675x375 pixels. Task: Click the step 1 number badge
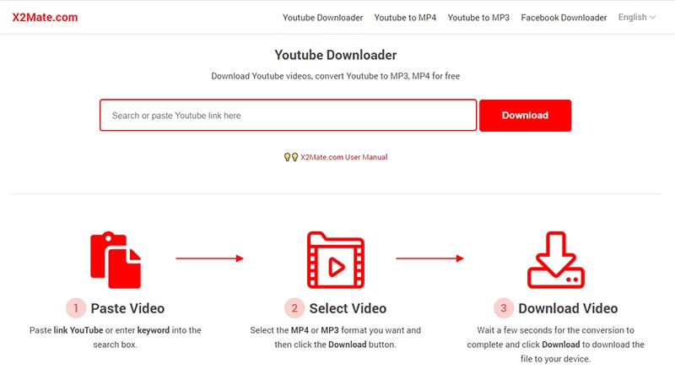(73, 308)
